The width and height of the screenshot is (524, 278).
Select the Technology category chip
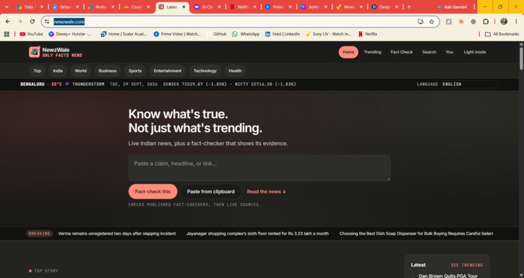(x=205, y=71)
